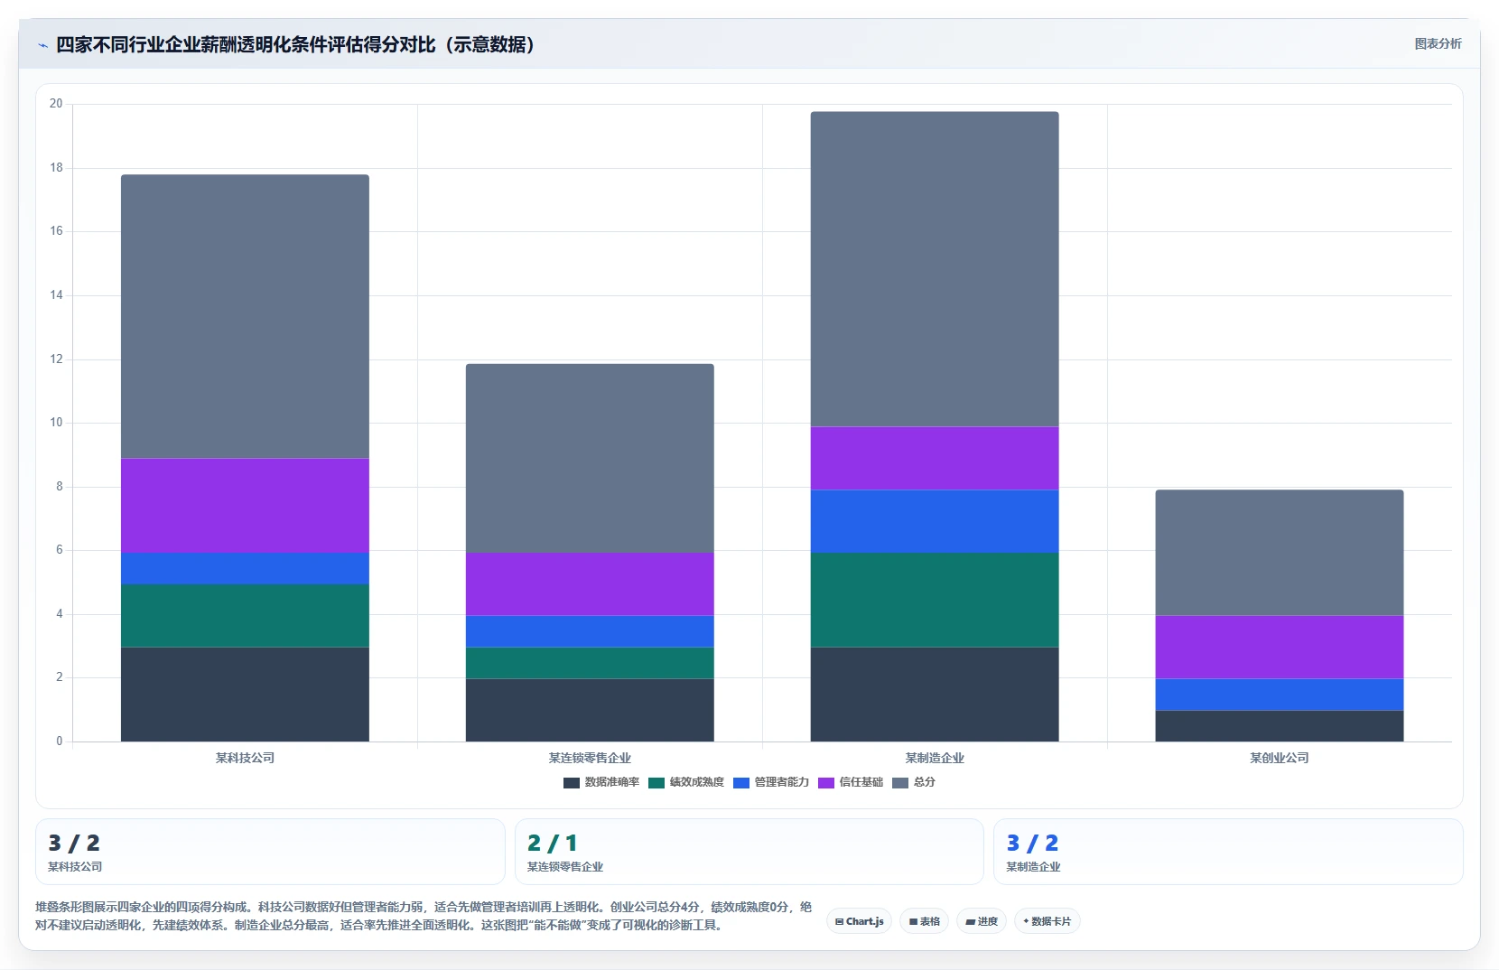Click the dark 数据准确率 segment of 某科技公司 bar
The image size is (1499, 970).
[245, 694]
